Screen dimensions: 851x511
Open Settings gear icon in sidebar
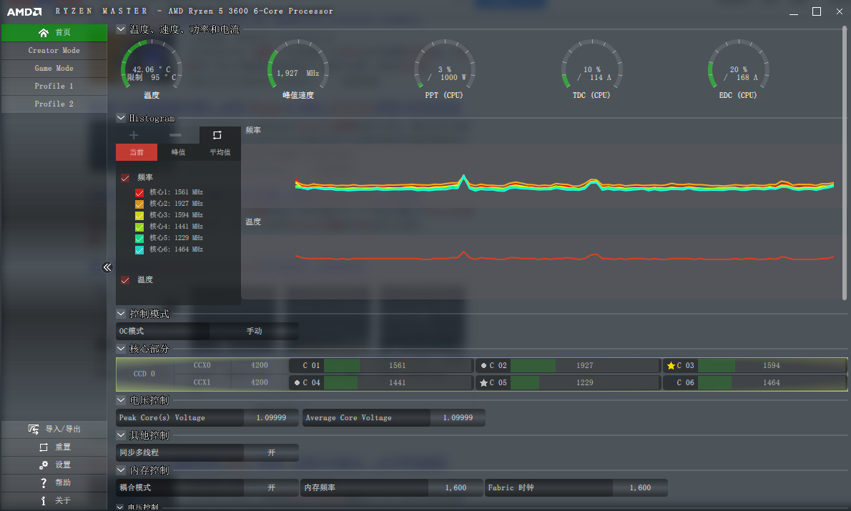coord(44,465)
